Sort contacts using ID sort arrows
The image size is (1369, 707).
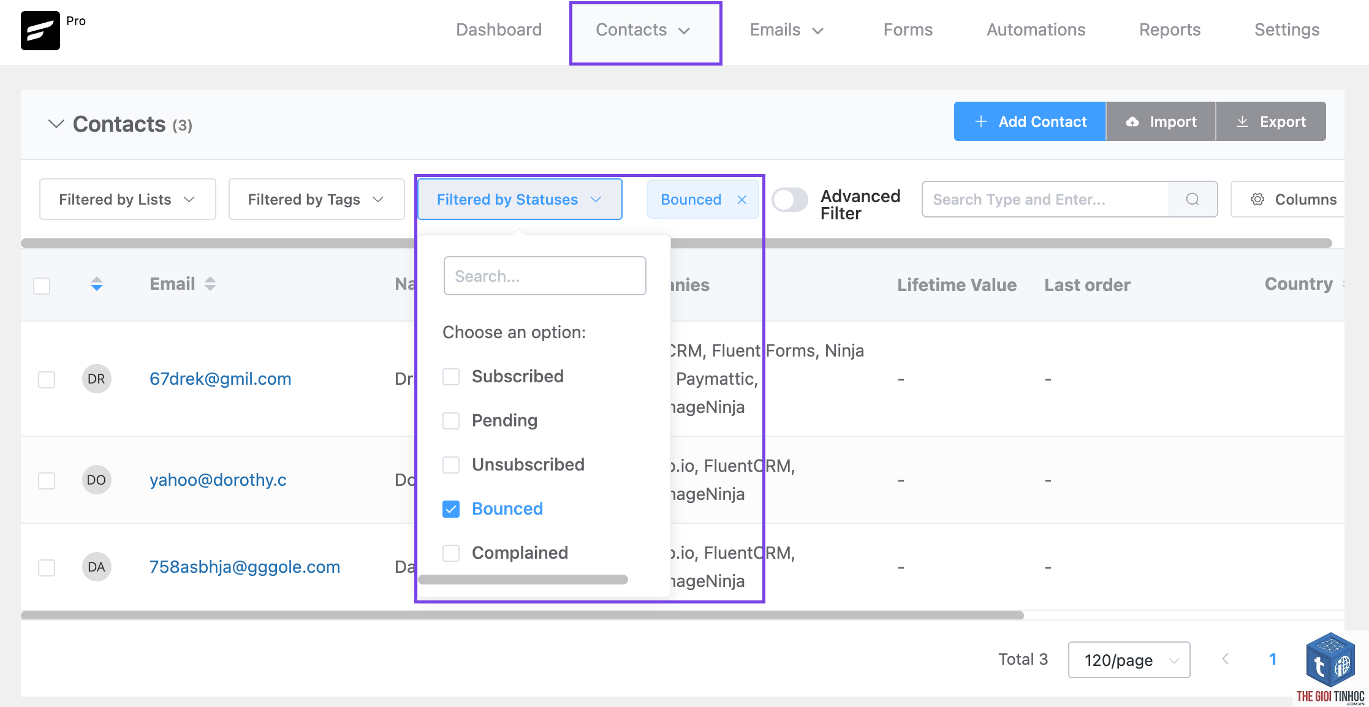[x=96, y=284]
